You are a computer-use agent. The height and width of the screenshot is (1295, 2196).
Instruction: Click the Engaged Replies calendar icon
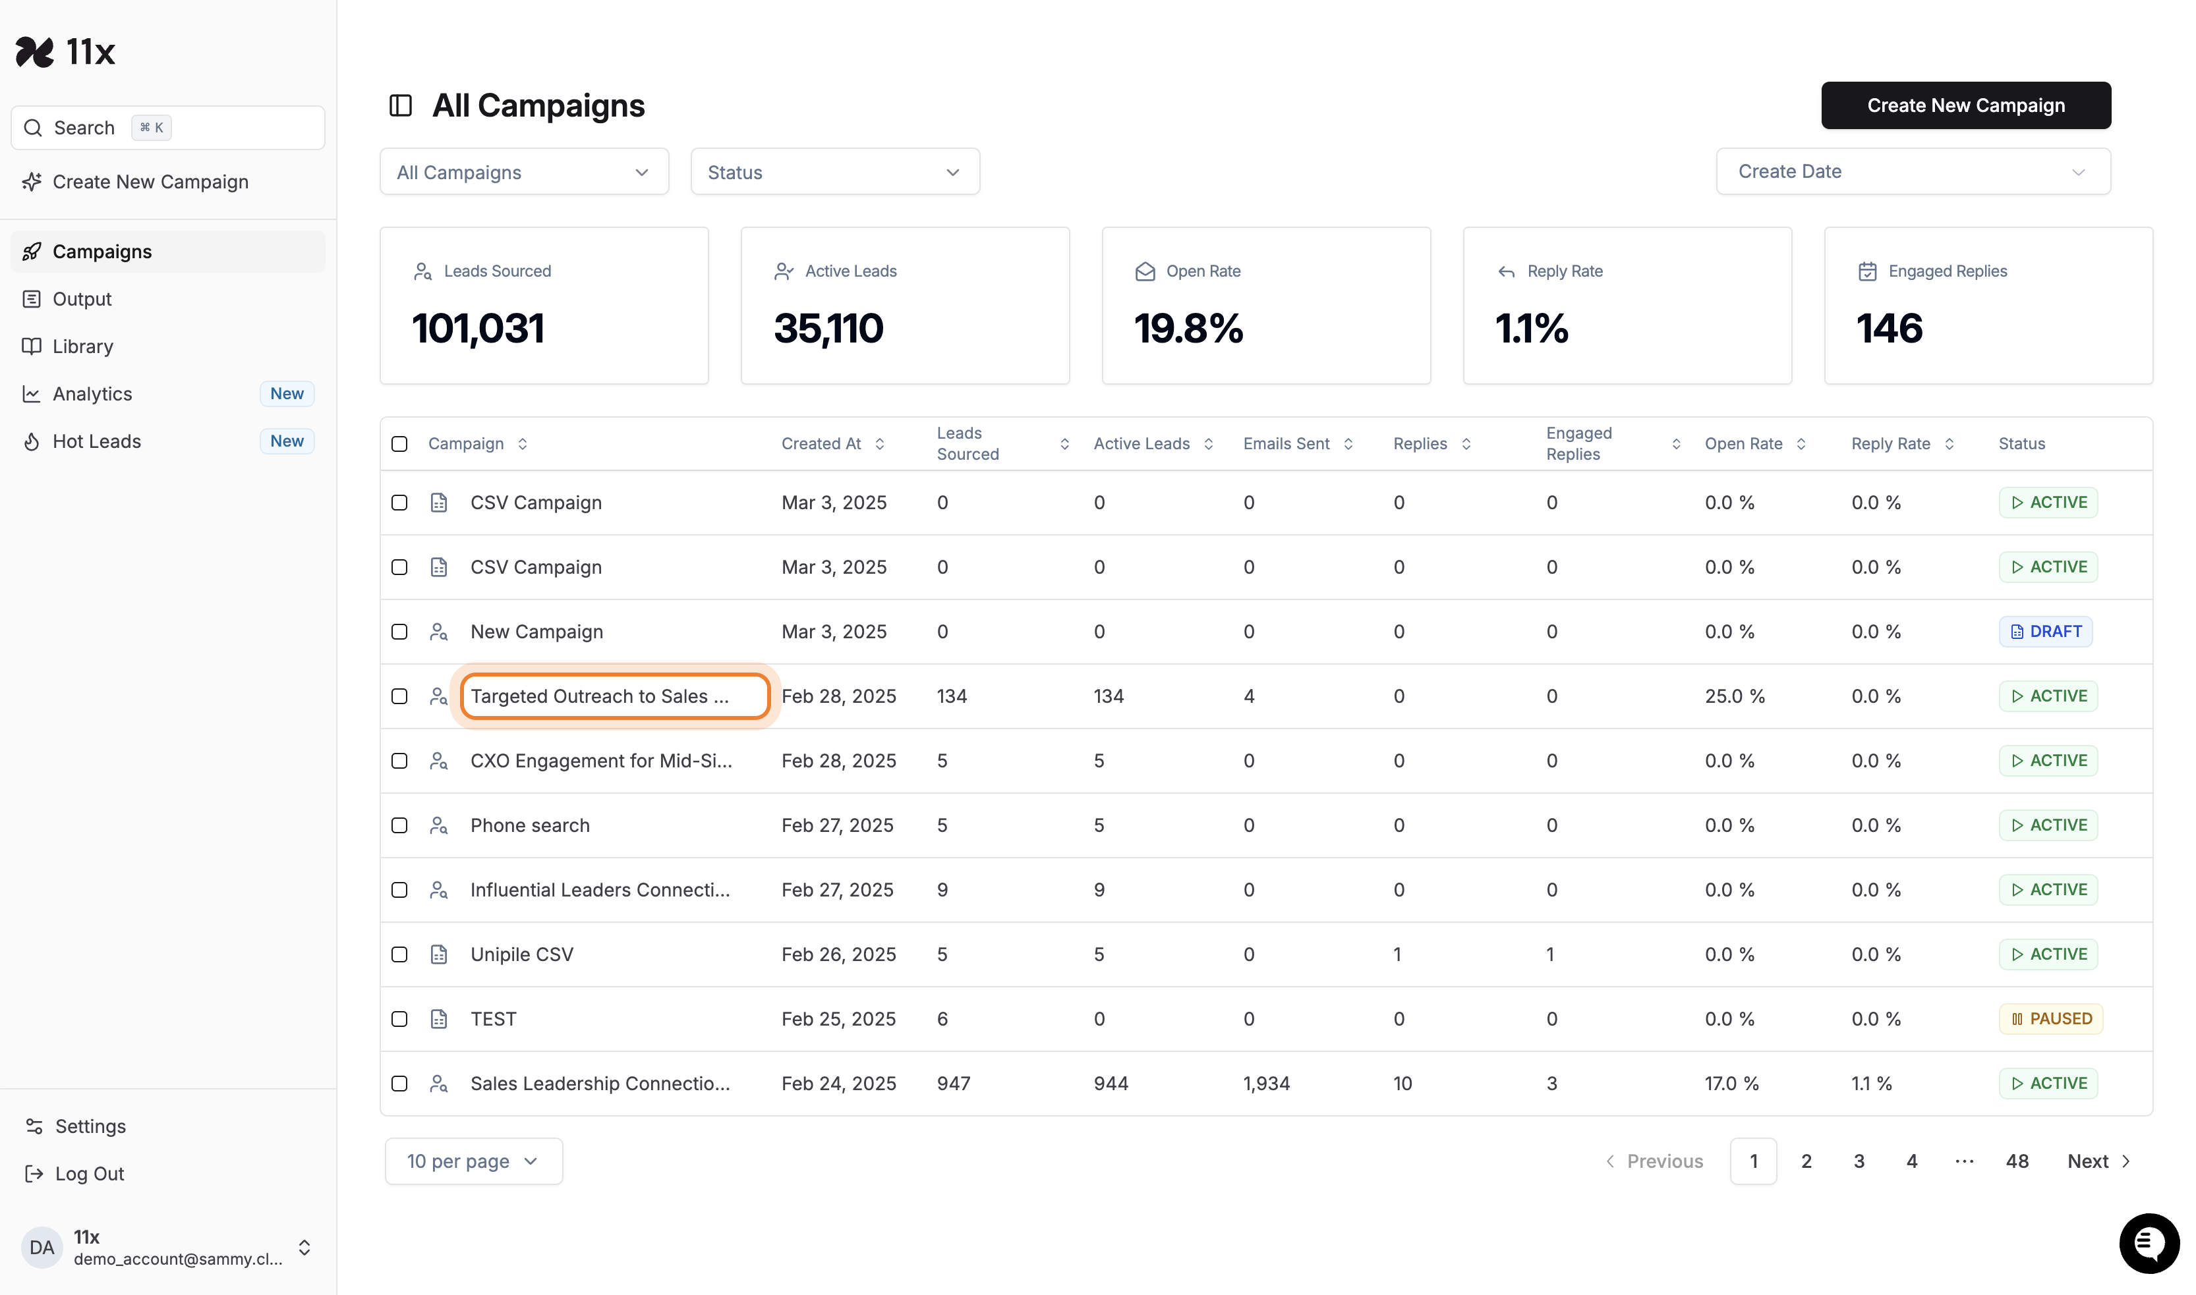tap(1867, 271)
